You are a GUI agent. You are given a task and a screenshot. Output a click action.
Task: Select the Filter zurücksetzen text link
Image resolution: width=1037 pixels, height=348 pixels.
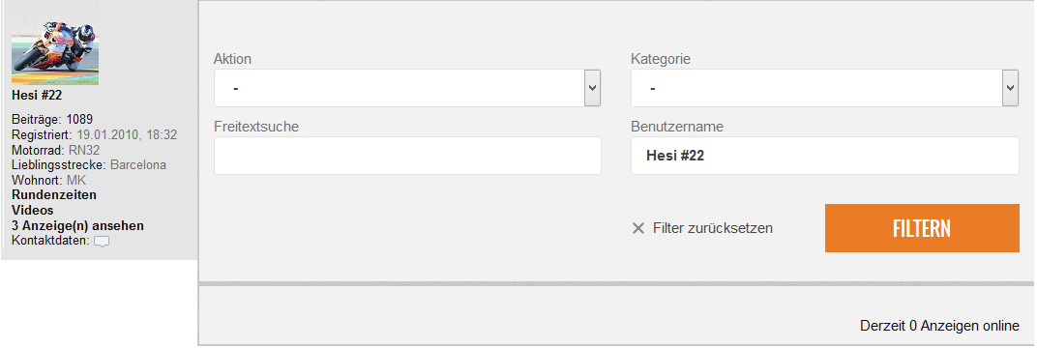pos(712,228)
